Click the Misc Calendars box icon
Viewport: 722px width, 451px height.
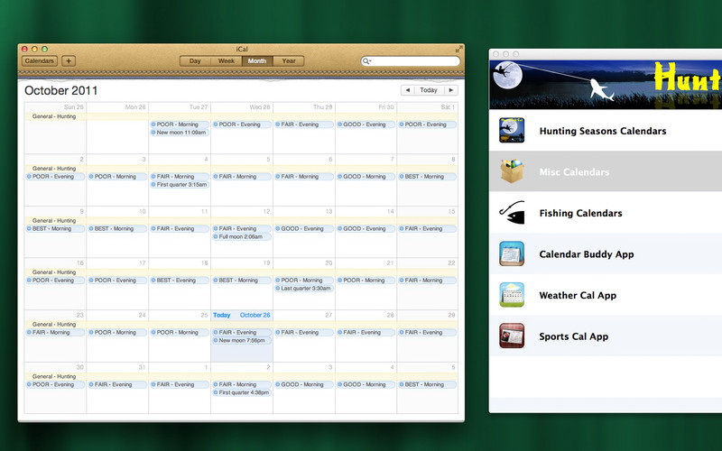point(512,171)
